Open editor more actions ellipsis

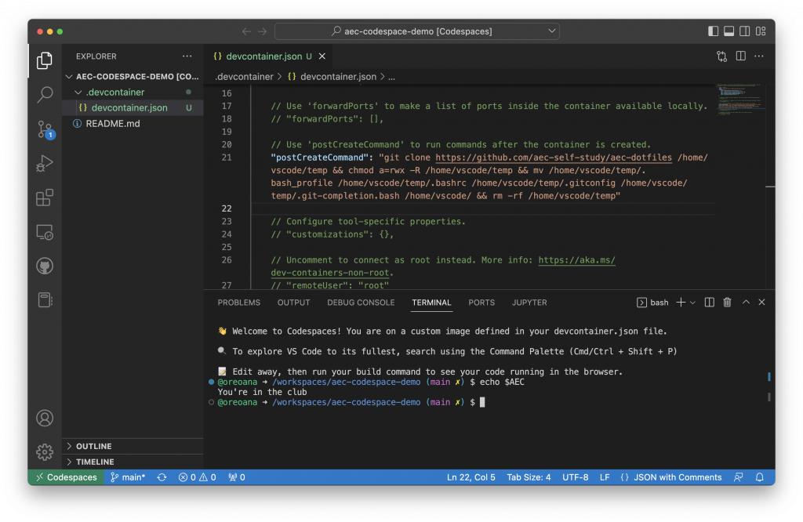click(759, 56)
